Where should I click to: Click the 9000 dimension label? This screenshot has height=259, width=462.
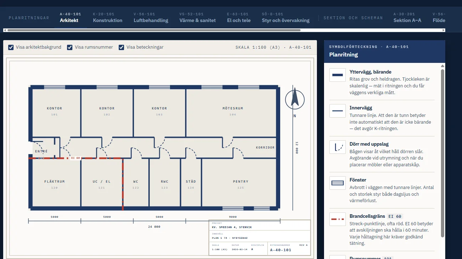[x=233, y=217]
